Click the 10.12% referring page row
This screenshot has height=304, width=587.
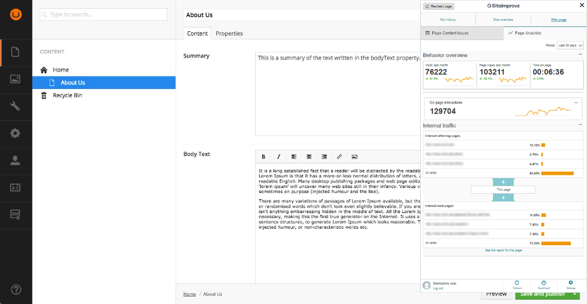[x=503, y=145]
